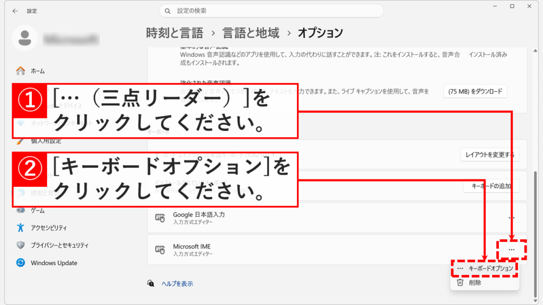
Task: Click the vertical scrollbar thumb
Action: [x=536, y=234]
